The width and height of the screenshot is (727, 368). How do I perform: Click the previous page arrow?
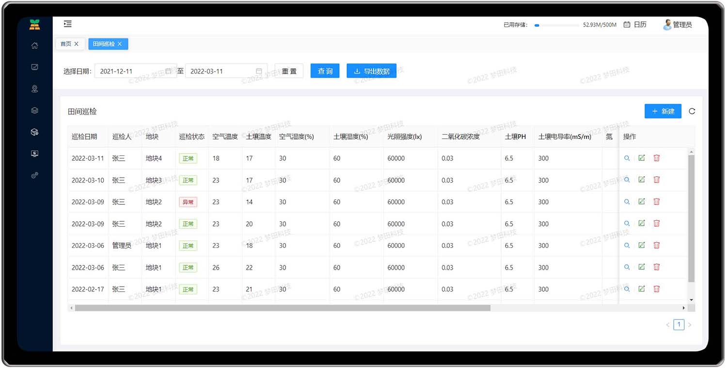click(x=668, y=325)
